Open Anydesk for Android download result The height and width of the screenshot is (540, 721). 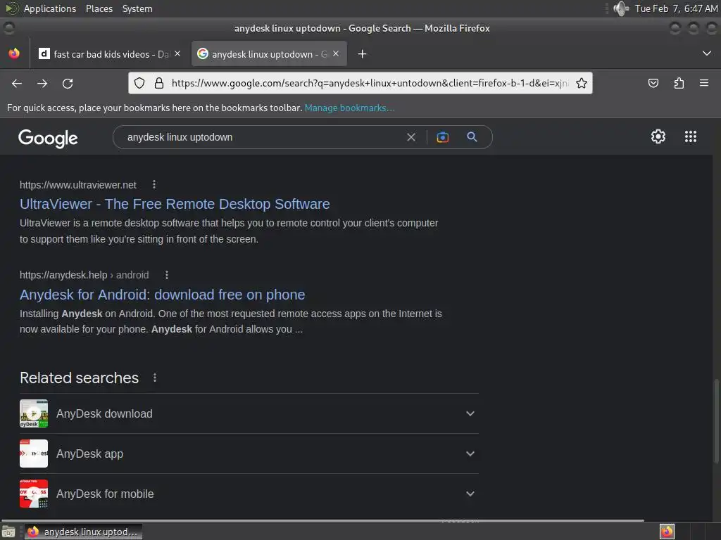click(x=163, y=295)
